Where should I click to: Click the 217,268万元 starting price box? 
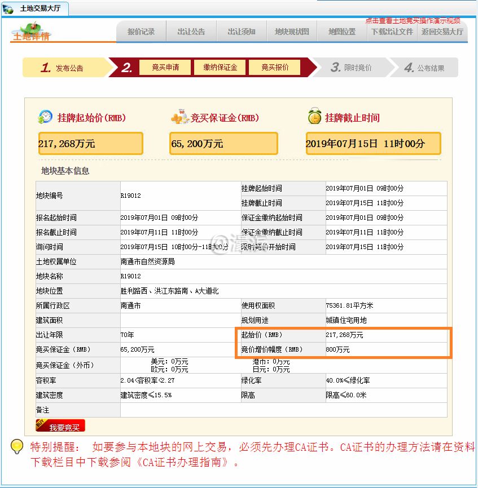pyautogui.click(x=90, y=144)
